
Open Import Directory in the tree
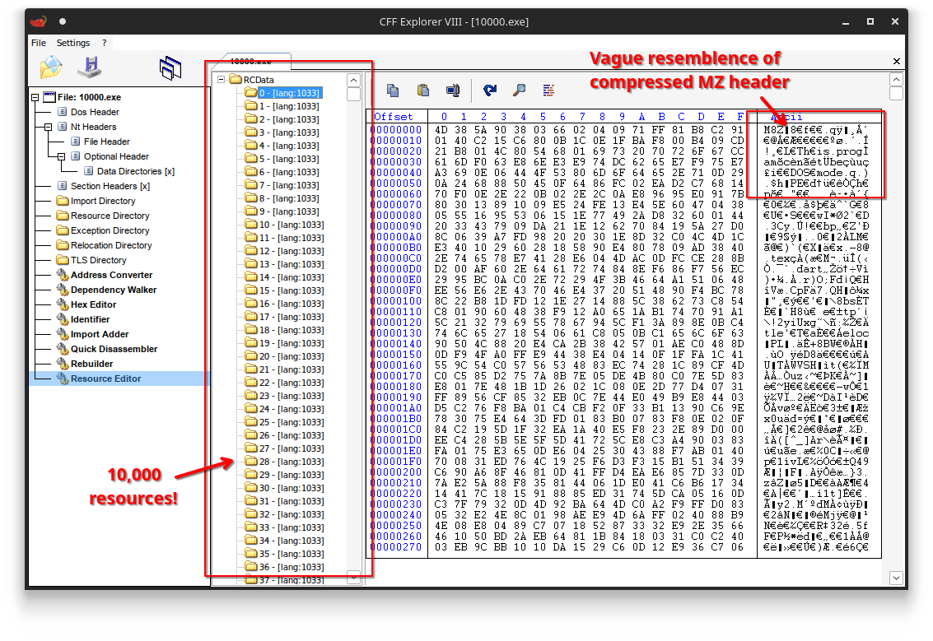(x=103, y=201)
